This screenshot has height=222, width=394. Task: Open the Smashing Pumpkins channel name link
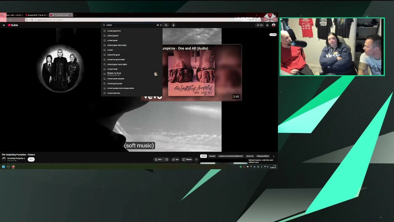[x=15, y=158]
